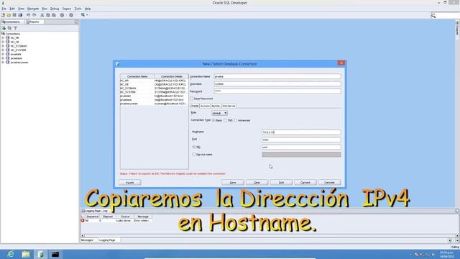Click the Undo toolbar icon
Screen dimensions: 460x259
pos(29,15)
